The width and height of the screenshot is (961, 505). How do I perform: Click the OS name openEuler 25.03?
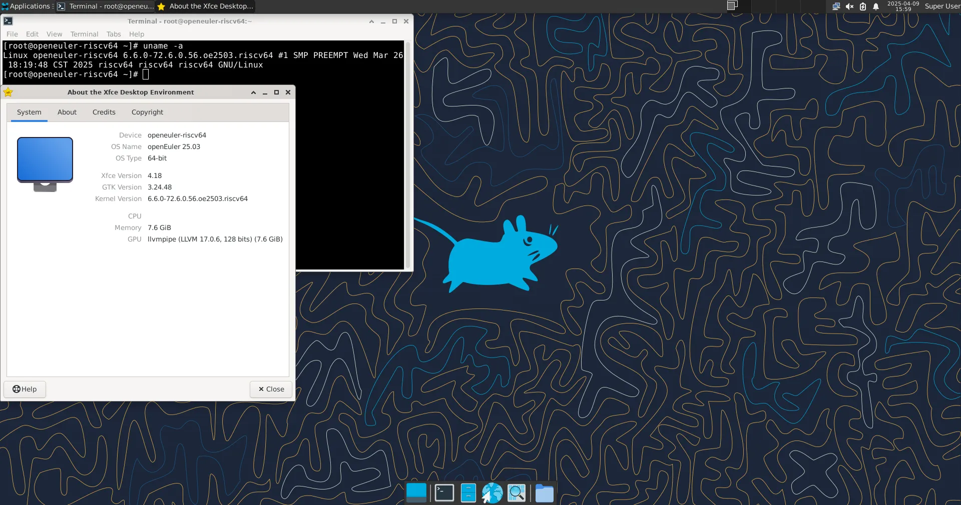(x=174, y=146)
